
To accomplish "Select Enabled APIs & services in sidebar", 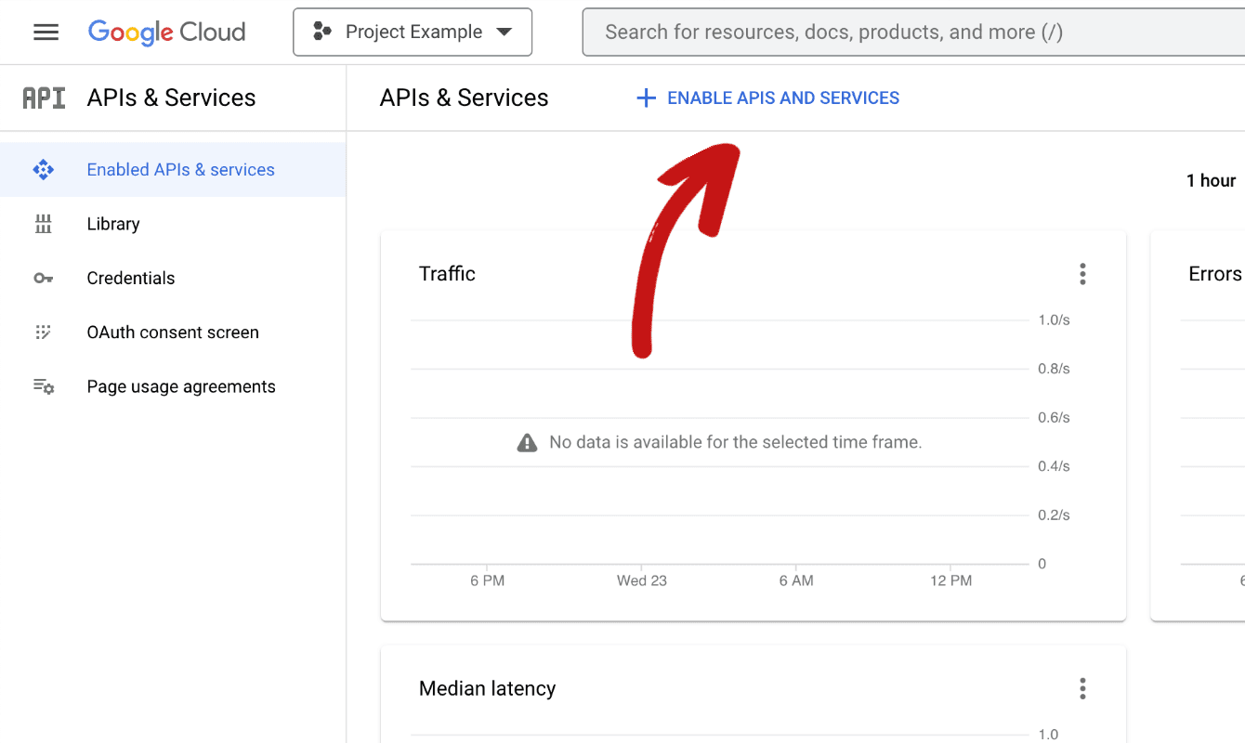I will click(173, 170).
